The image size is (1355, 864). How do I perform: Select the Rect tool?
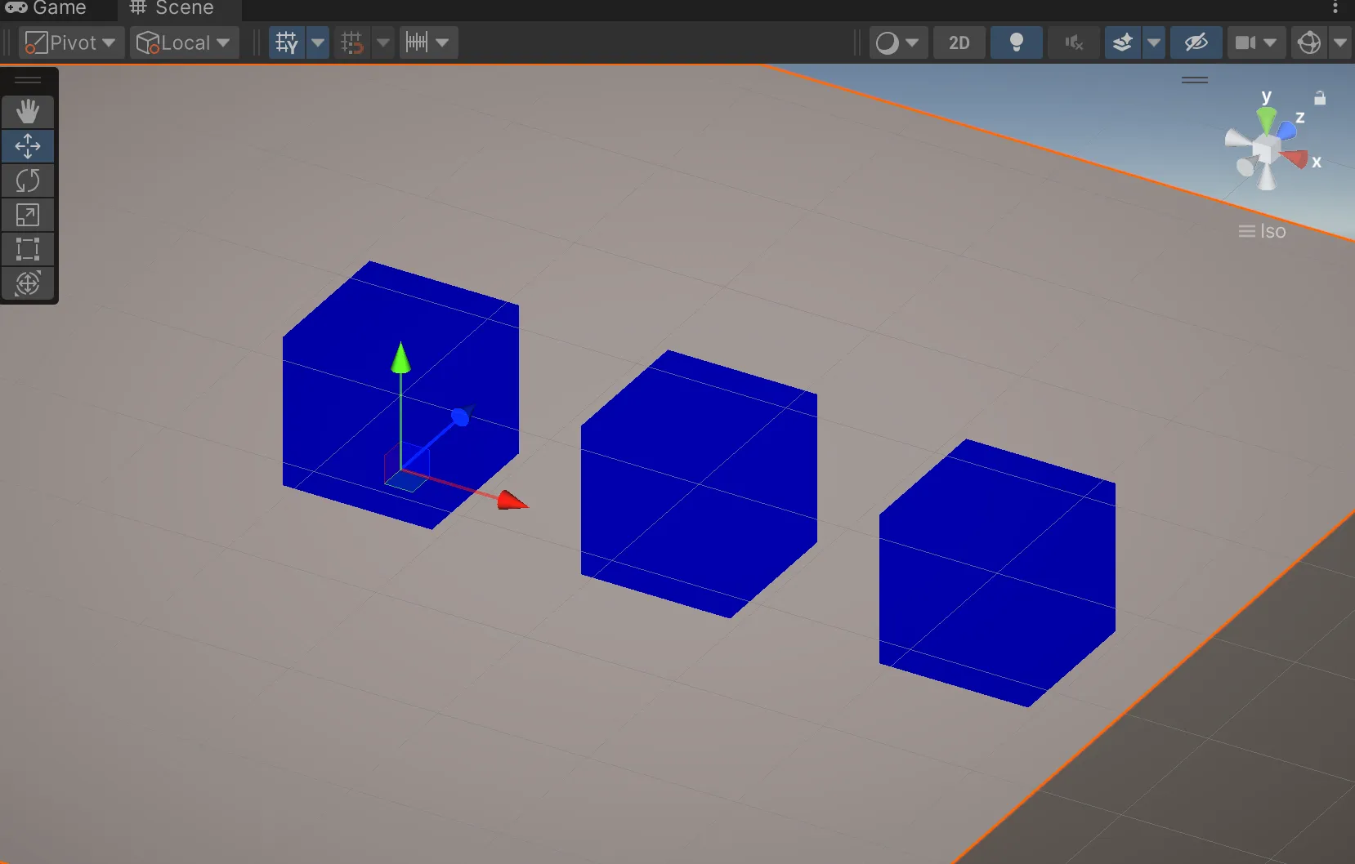tap(28, 249)
